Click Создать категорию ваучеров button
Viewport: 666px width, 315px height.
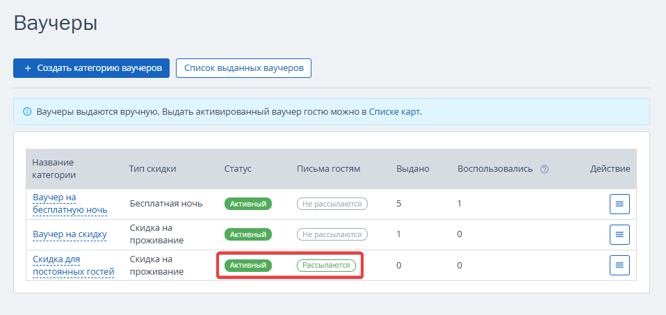click(91, 68)
